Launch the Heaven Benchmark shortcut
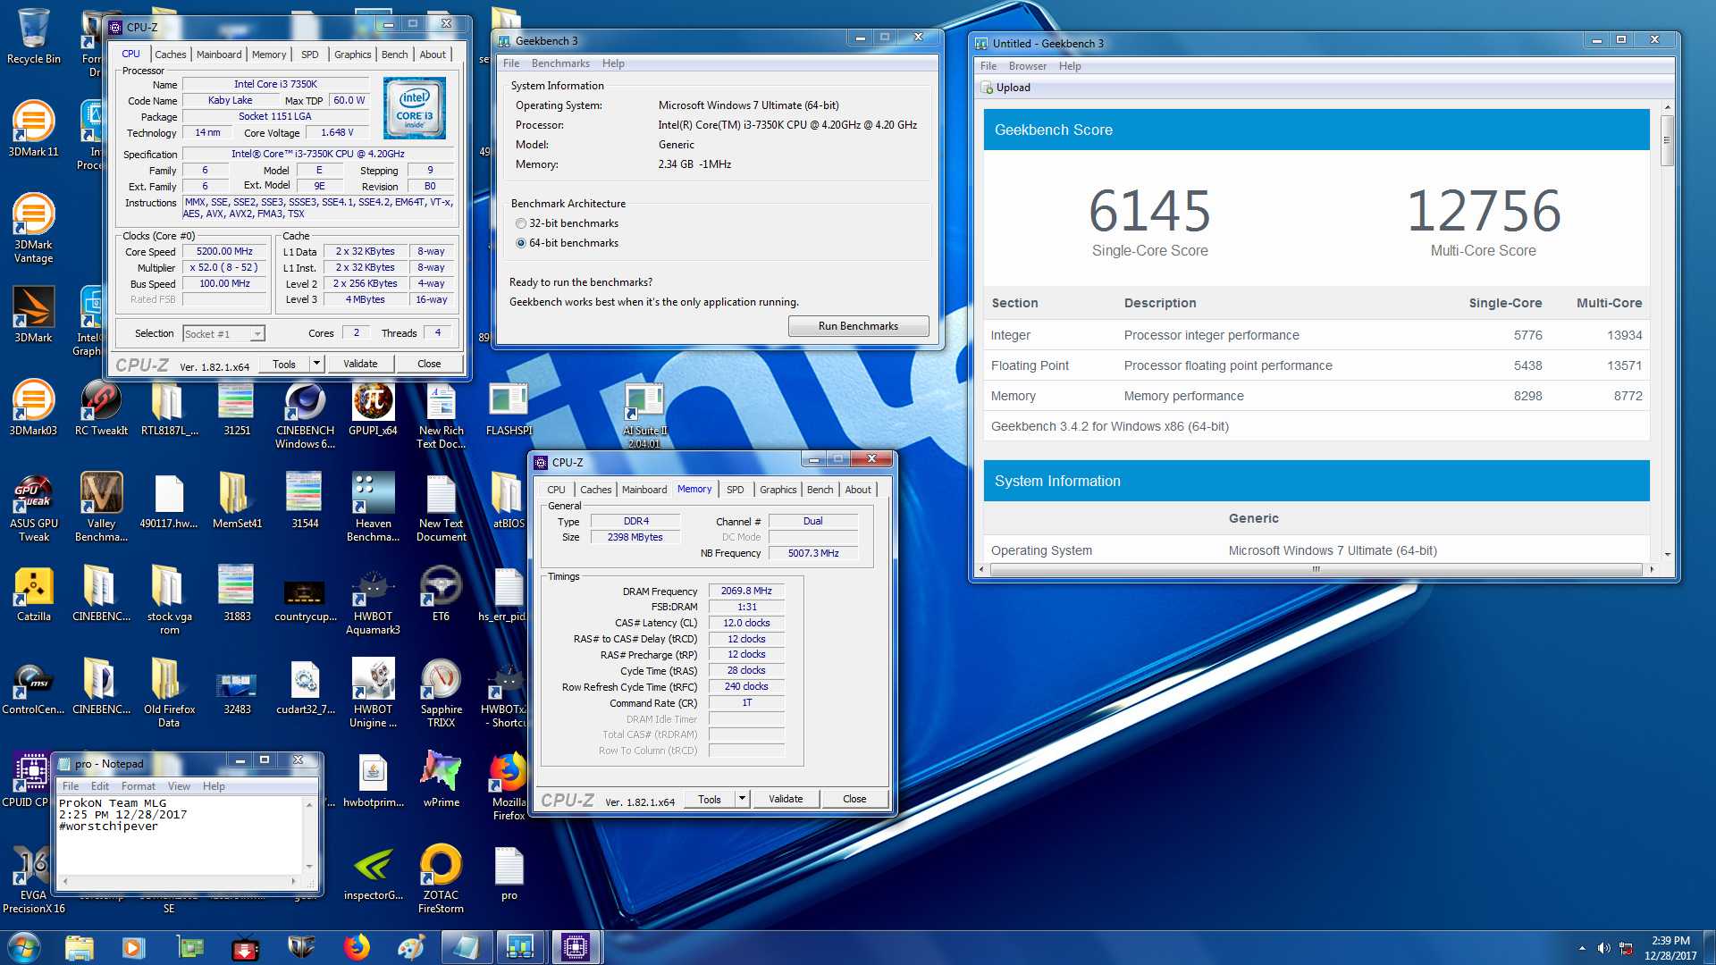The height and width of the screenshot is (965, 1716). [x=373, y=508]
